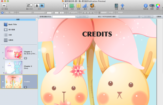Click the iPad Preview (預覽) icon
Image resolution: width=163 pixels, height=105 pixels.
tap(116, 6)
